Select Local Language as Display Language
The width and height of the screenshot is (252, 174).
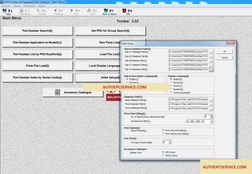point(171,93)
